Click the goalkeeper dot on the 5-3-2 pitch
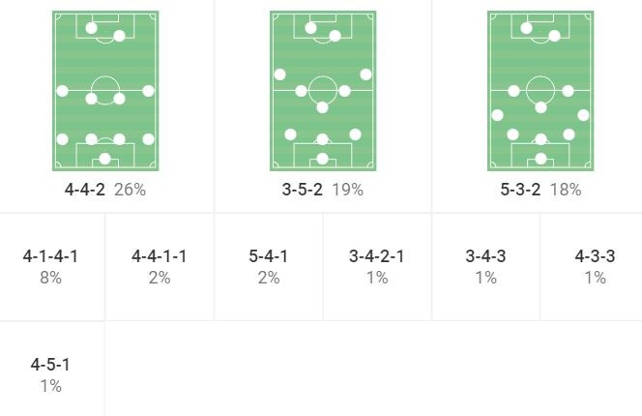The width and height of the screenshot is (642, 416). click(x=540, y=159)
